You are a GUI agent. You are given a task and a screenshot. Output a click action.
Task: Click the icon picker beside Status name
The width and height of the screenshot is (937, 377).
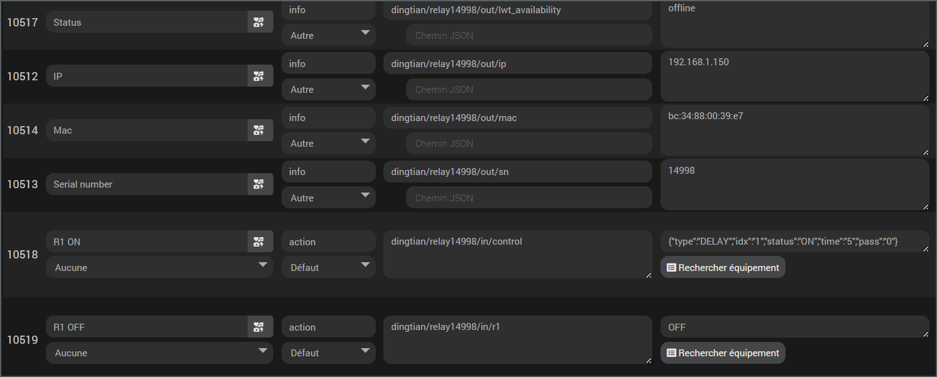pyautogui.click(x=259, y=23)
